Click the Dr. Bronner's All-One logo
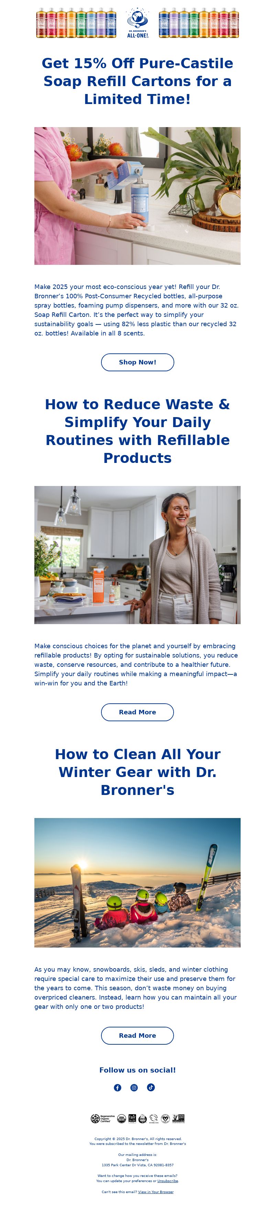The height and width of the screenshot is (1231, 275). click(137, 22)
